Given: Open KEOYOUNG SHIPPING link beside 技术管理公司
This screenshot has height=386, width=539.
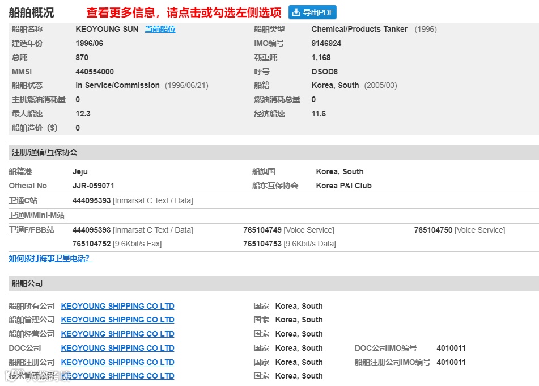Looking at the screenshot, I should (x=117, y=376).
